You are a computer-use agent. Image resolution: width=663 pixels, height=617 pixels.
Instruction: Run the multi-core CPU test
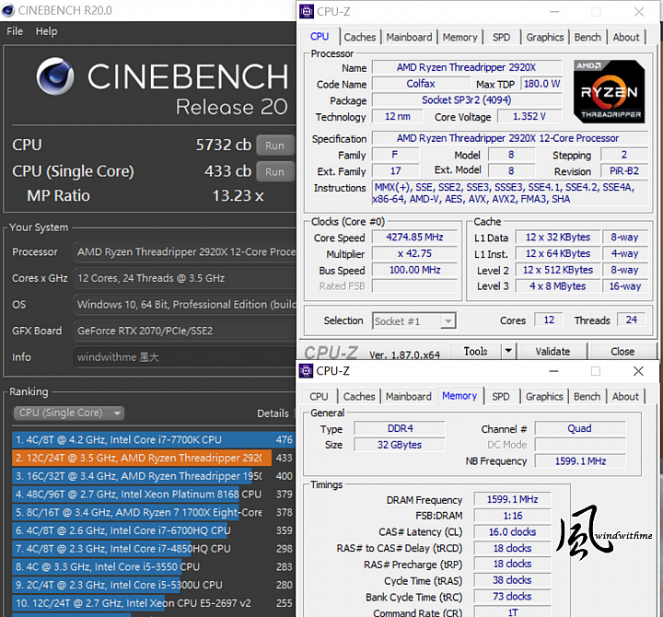[274, 146]
